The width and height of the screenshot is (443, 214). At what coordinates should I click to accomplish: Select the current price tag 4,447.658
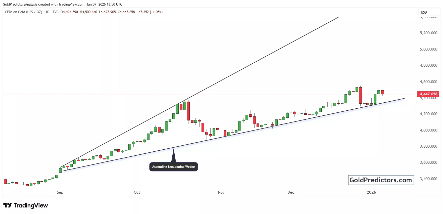click(x=428, y=94)
